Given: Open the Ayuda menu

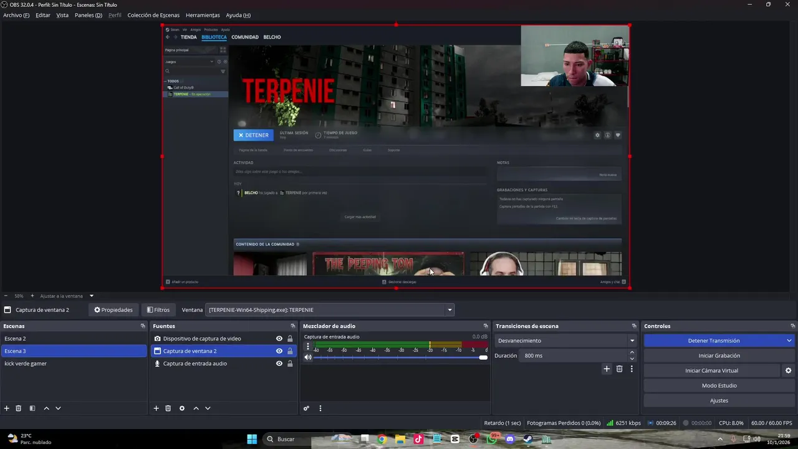Looking at the screenshot, I should (x=238, y=15).
